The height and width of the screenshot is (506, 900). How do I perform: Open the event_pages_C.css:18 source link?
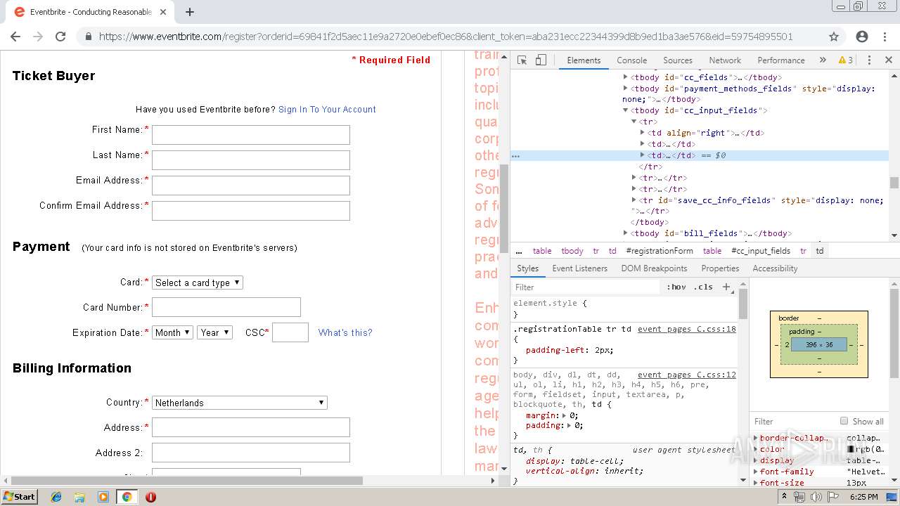click(x=687, y=329)
